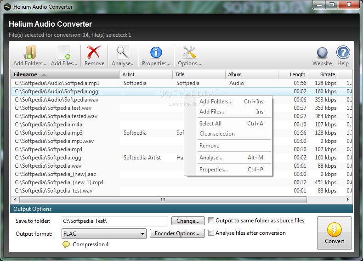
Task: Sort by Filename column header
Action: [x=65, y=74]
